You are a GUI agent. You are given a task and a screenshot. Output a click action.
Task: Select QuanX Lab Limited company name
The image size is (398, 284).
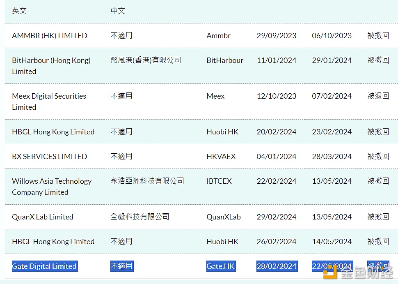point(43,217)
